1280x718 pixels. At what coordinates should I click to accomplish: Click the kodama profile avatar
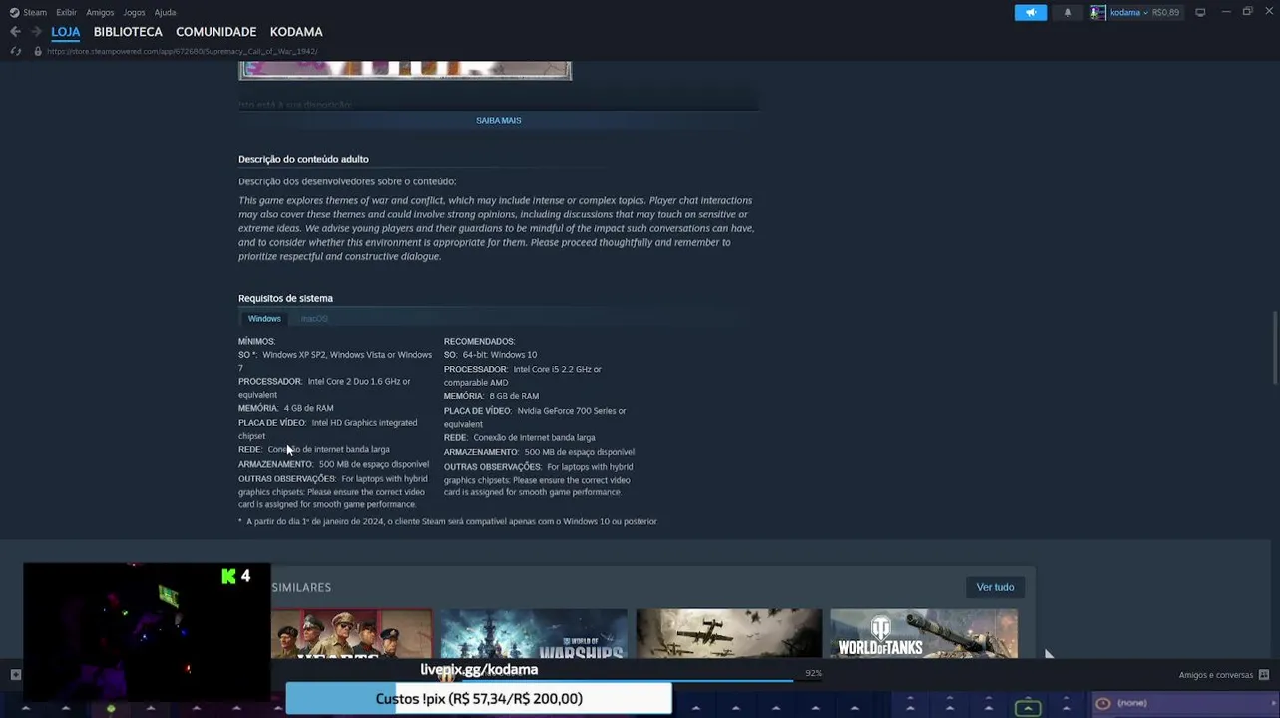tap(1098, 12)
